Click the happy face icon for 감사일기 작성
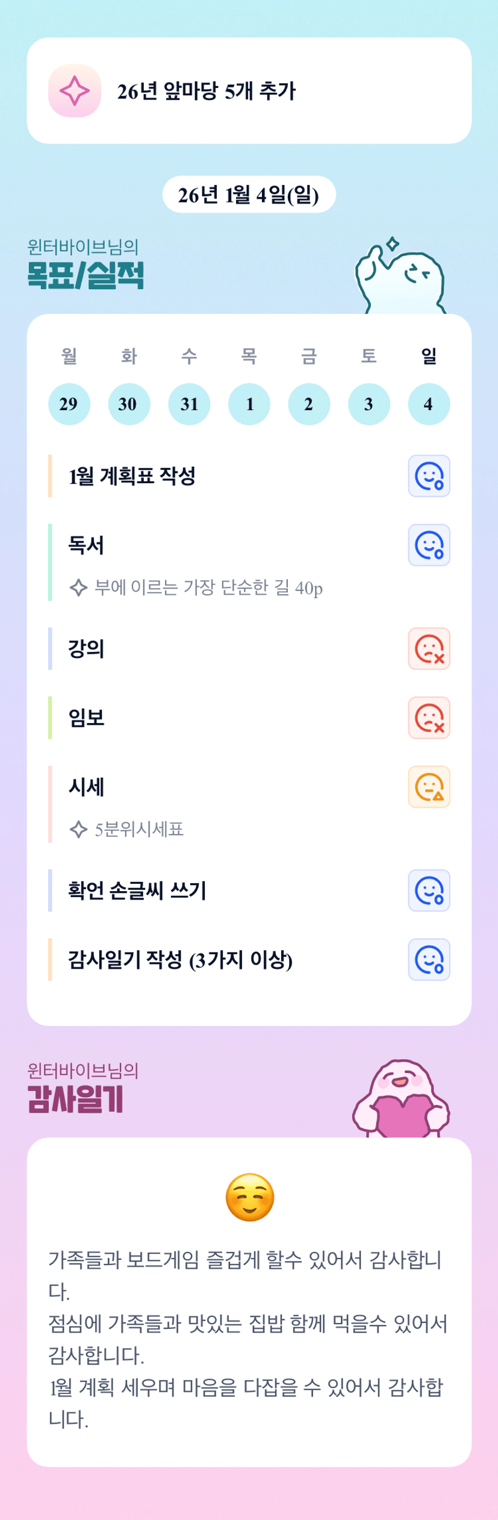498x1520 pixels. tap(429, 960)
